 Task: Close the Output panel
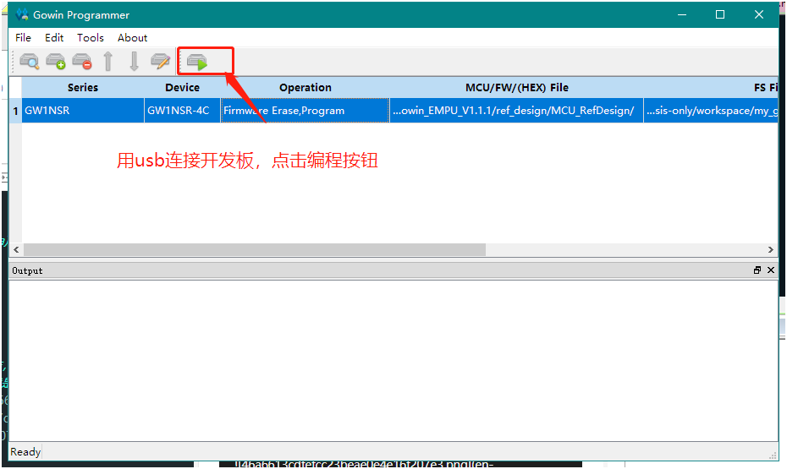tap(771, 270)
